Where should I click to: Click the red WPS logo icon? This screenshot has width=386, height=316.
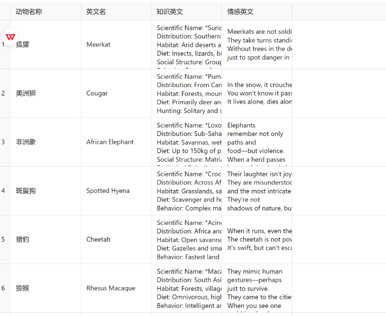(10, 37)
